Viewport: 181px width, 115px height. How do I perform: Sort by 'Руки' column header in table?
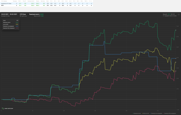pos(47,1)
